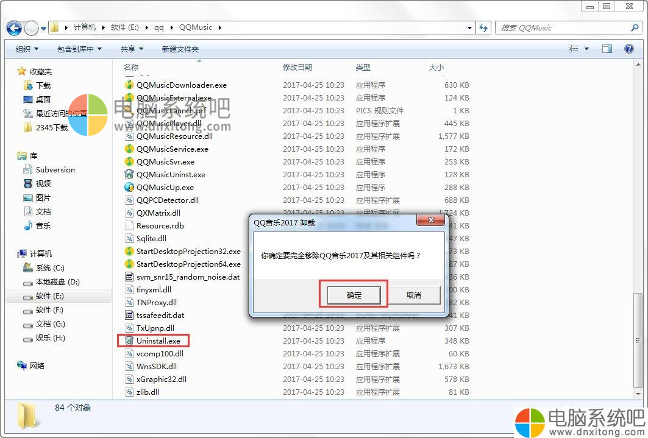Select 网络 in the navigation pane

pos(31,366)
